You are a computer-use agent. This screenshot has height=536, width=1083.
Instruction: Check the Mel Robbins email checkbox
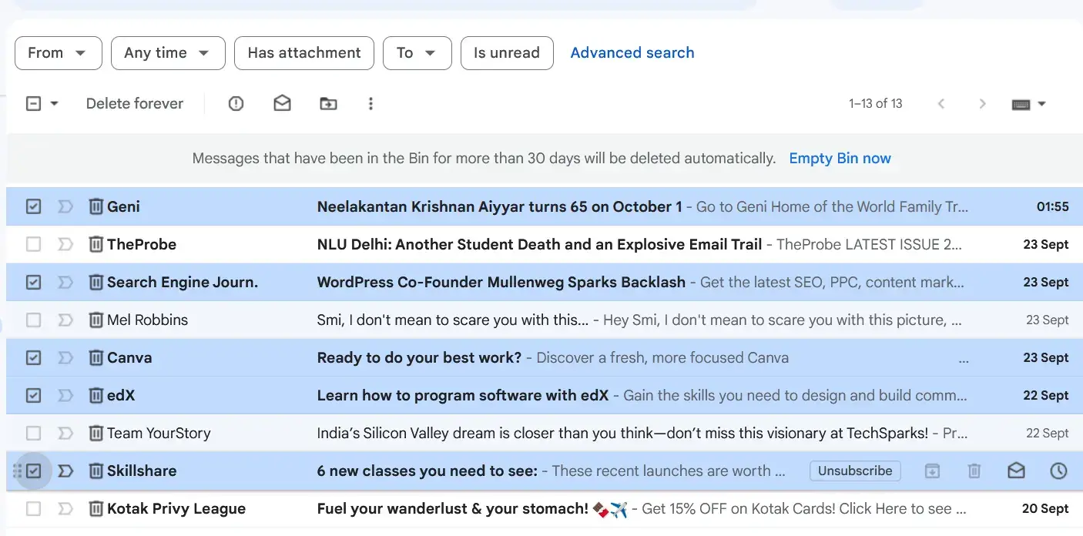click(x=33, y=320)
